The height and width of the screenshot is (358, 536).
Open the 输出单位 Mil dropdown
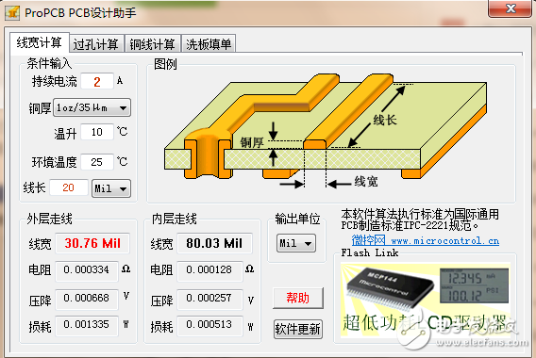tap(296, 243)
